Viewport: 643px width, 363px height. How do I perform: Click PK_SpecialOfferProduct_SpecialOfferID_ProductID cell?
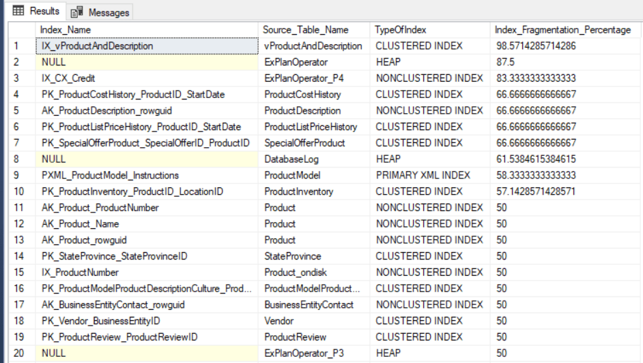coord(147,143)
